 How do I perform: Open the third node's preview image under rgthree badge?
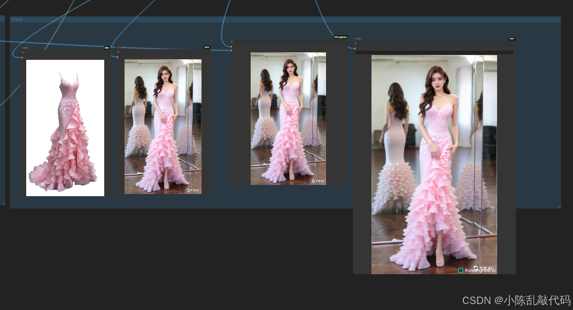point(288,119)
